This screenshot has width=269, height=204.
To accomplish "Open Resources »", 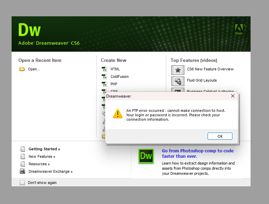I will click(39, 164).
